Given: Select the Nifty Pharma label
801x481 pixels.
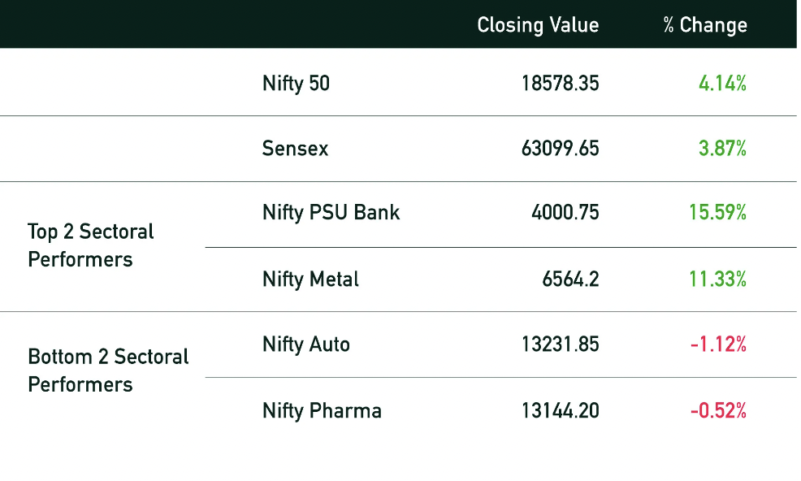Looking at the screenshot, I should [322, 411].
